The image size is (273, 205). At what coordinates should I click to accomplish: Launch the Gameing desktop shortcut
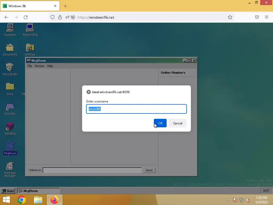click(10, 129)
